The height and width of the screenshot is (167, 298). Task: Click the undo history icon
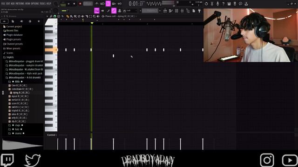point(206,4)
